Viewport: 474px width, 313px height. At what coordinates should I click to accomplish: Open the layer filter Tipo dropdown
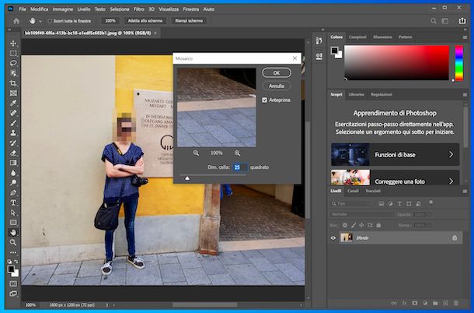pyautogui.click(x=350, y=204)
